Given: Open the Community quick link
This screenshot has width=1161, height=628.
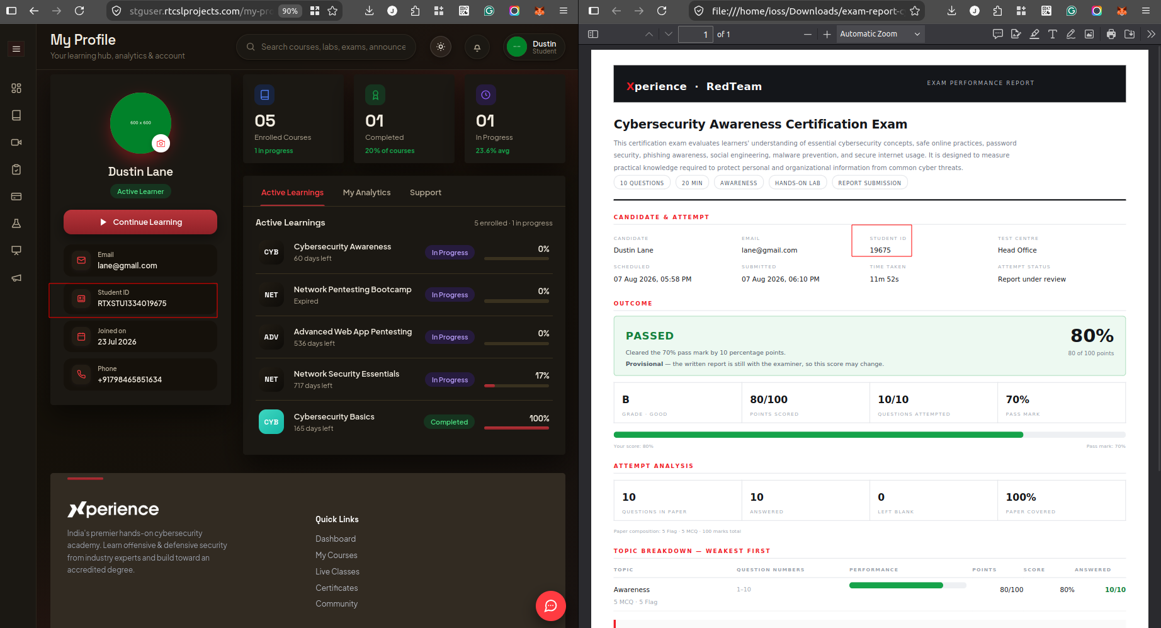Looking at the screenshot, I should 336,604.
